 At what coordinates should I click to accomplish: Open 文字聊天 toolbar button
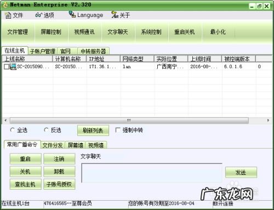(118, 32)
